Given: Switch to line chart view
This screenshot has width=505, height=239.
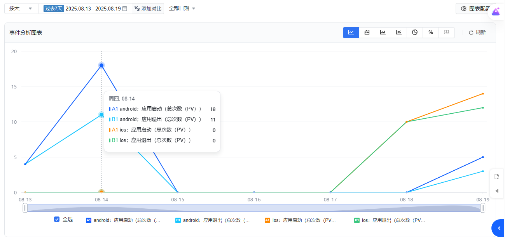Looking at the screenshot, I should [351, 33].
